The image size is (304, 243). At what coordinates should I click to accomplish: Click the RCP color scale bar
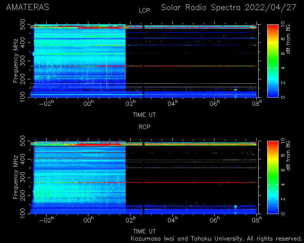(273, 177)
